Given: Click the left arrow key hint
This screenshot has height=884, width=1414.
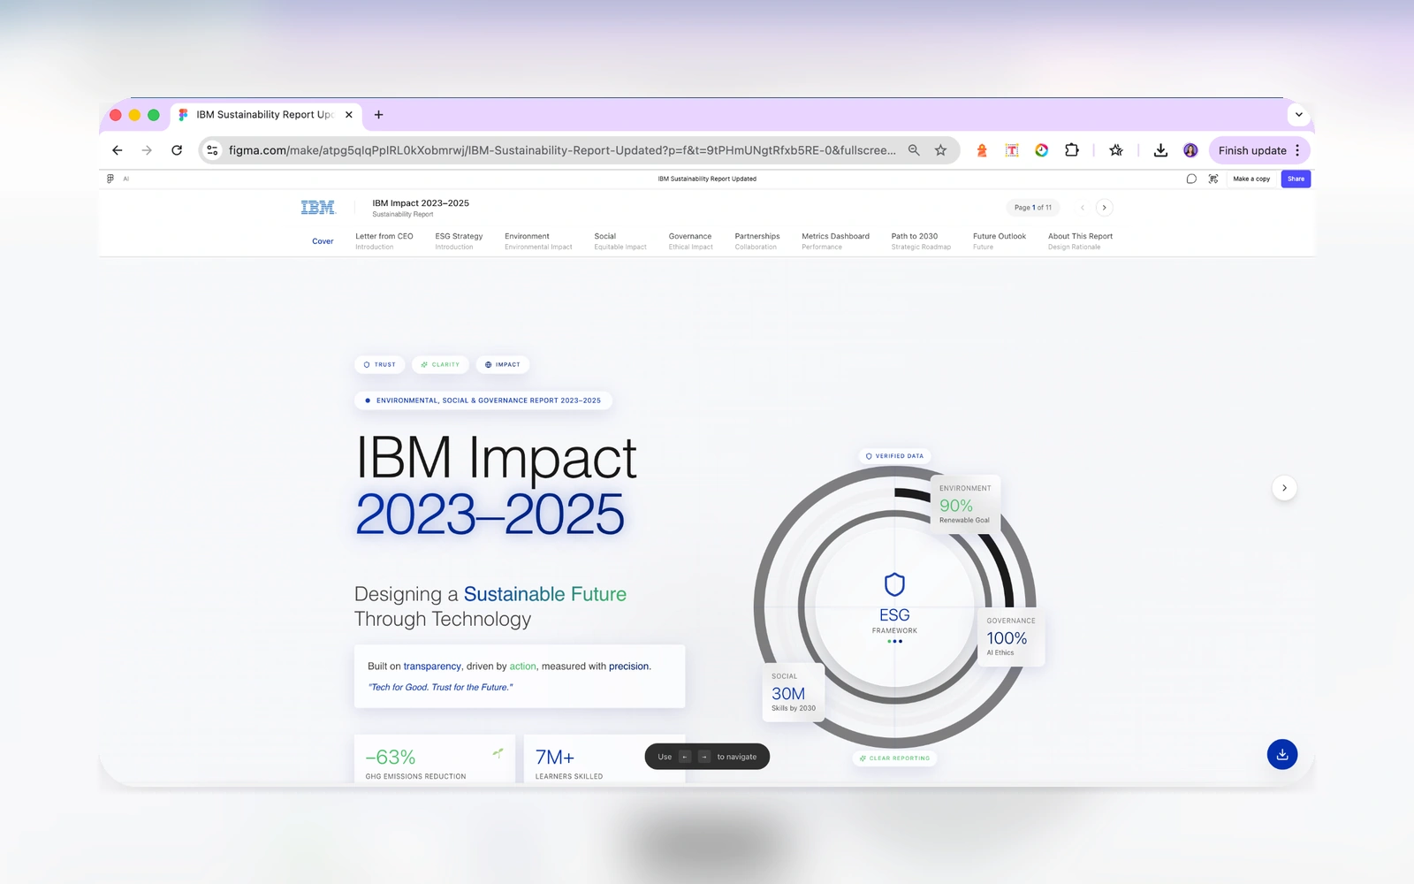Looking at the screenshot, I should point(685,757).
